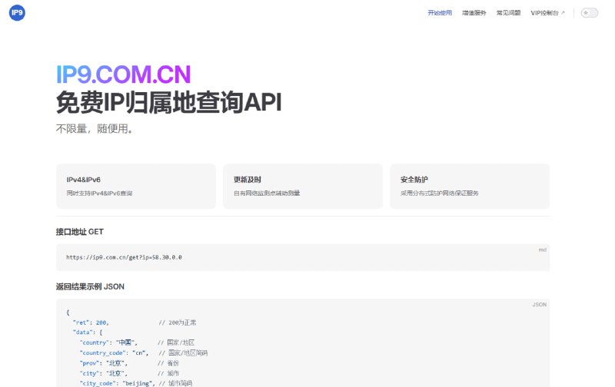Viewport: 615px width, 387px height.
Task: Click the API URL in the code block
Action: point(124,257)
